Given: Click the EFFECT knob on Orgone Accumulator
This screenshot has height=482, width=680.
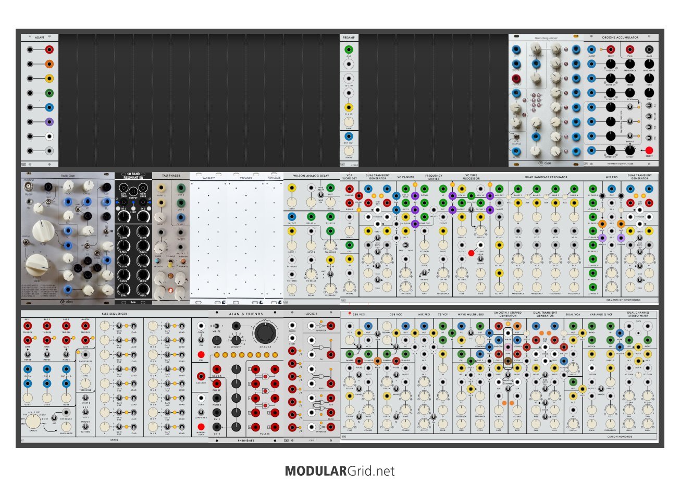Looking at the screenshot, I should pos(630,150).
